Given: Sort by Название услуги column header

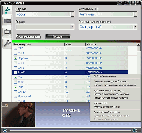Looking at the screenshot, I should tap(39, 44).
